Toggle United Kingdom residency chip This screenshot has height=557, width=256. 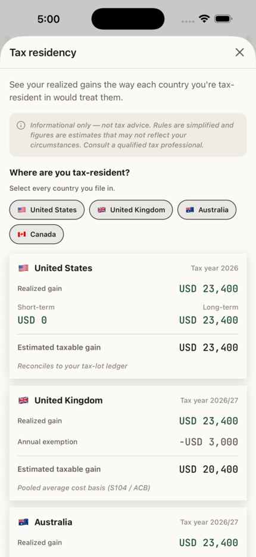pos(131,210)
